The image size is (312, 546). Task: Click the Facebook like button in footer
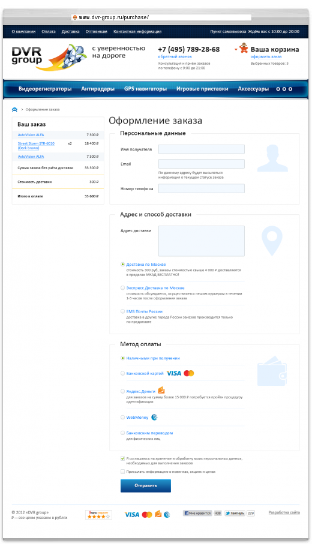coord(197,513)
